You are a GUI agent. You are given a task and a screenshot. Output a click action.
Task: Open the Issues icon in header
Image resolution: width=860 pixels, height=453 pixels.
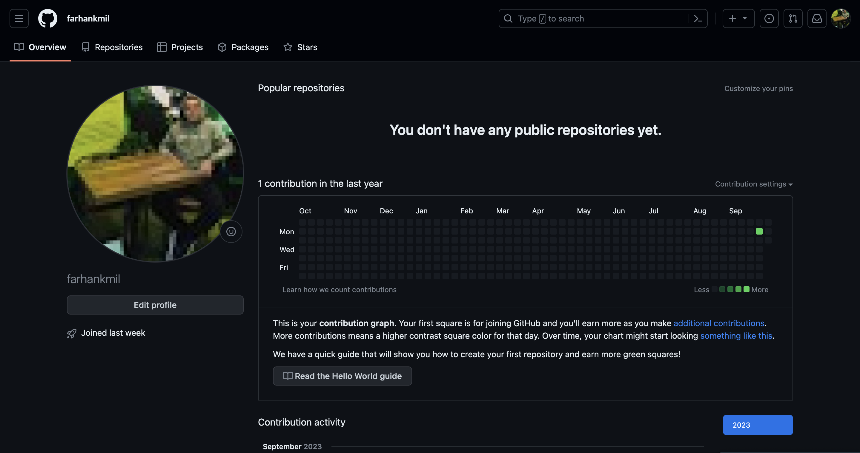pyautogui.click(x=769, y=18)
